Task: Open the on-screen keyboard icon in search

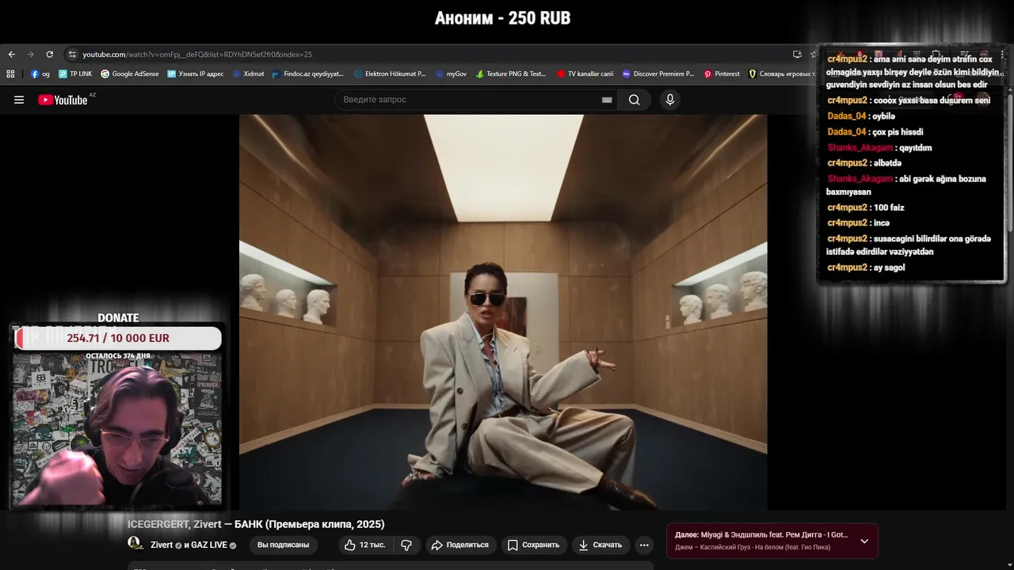Action: pyautogui.click(x=607, y=100)
